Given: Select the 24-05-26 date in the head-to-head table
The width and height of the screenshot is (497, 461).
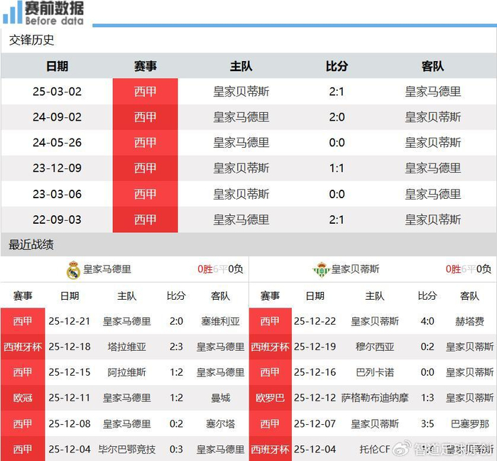Looking at the screenshot, I should pos(57,143).
